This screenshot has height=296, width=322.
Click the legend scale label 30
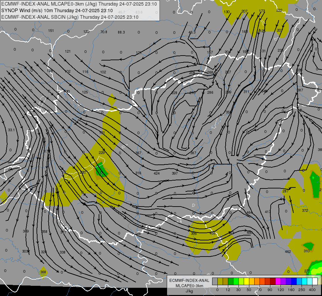[x=238, y=290]
